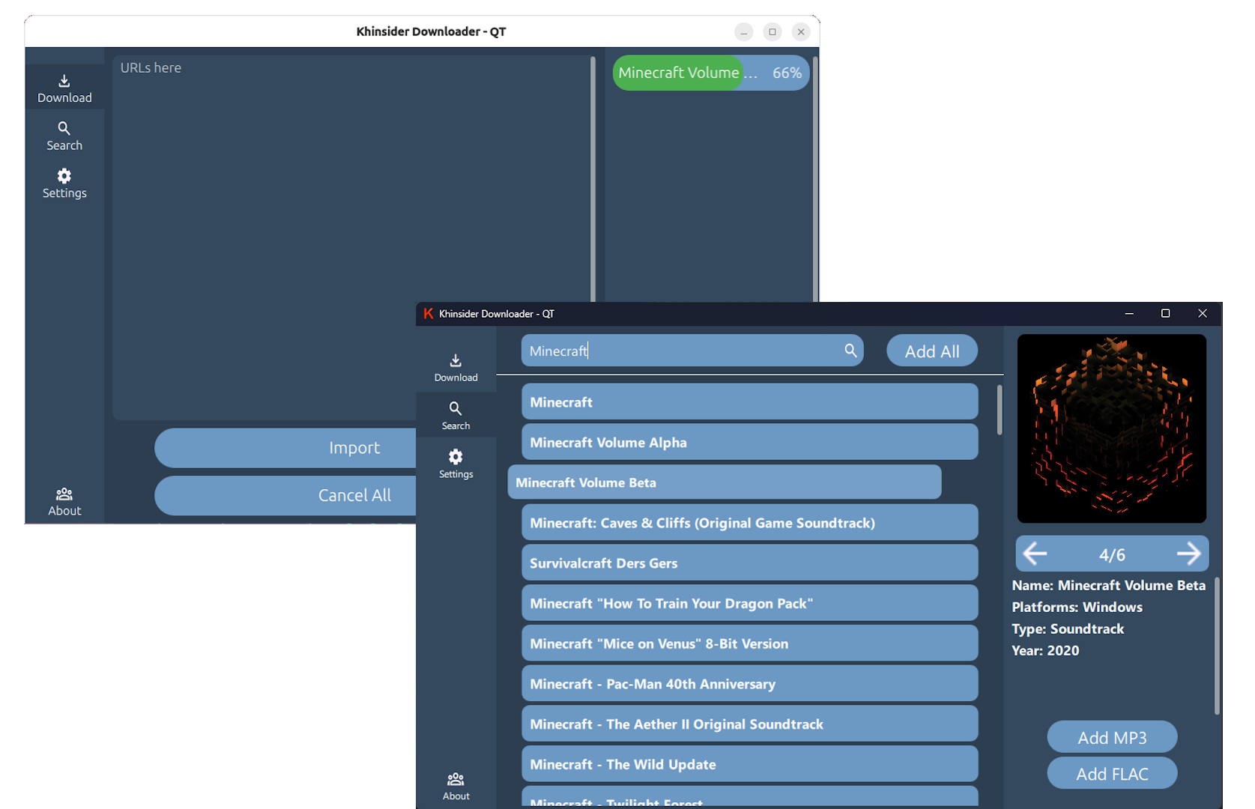Go to the previous album with the left arrow

click(1035, 554)
